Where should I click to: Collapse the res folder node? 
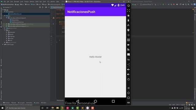pos(5,30)
